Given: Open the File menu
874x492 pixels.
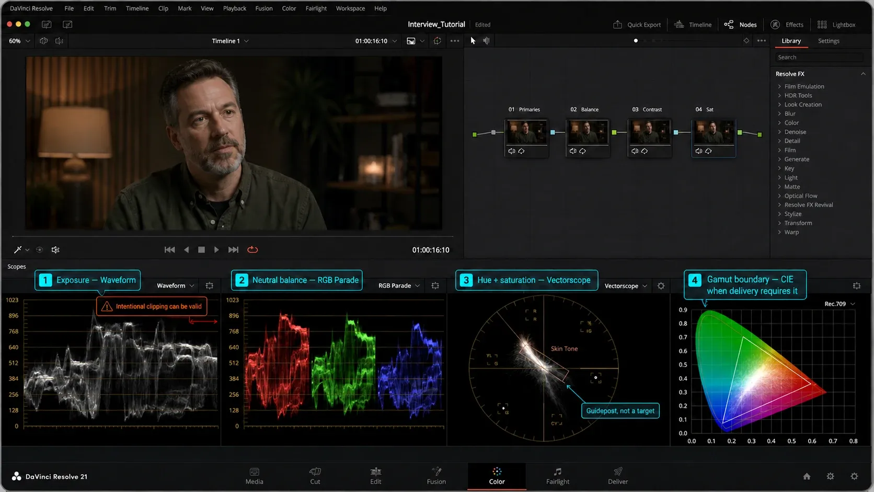Looking at the screenshot, I should (x=69, y=8).
